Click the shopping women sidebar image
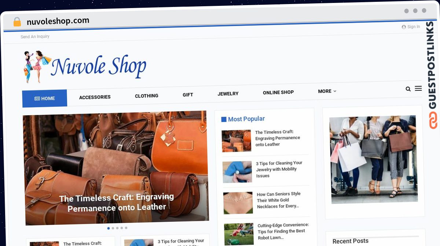Screen dimensions: 440x246 [x=374, y=160]
